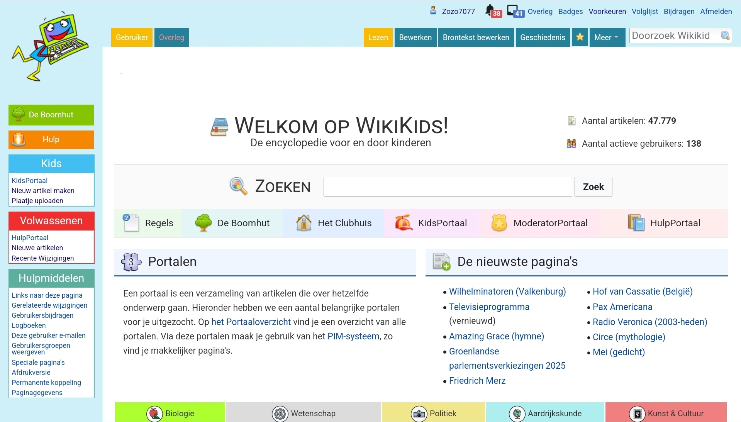Open the Afdrukversie sidebar link
The image size is (741, 422).
click(x=31, y=372)
